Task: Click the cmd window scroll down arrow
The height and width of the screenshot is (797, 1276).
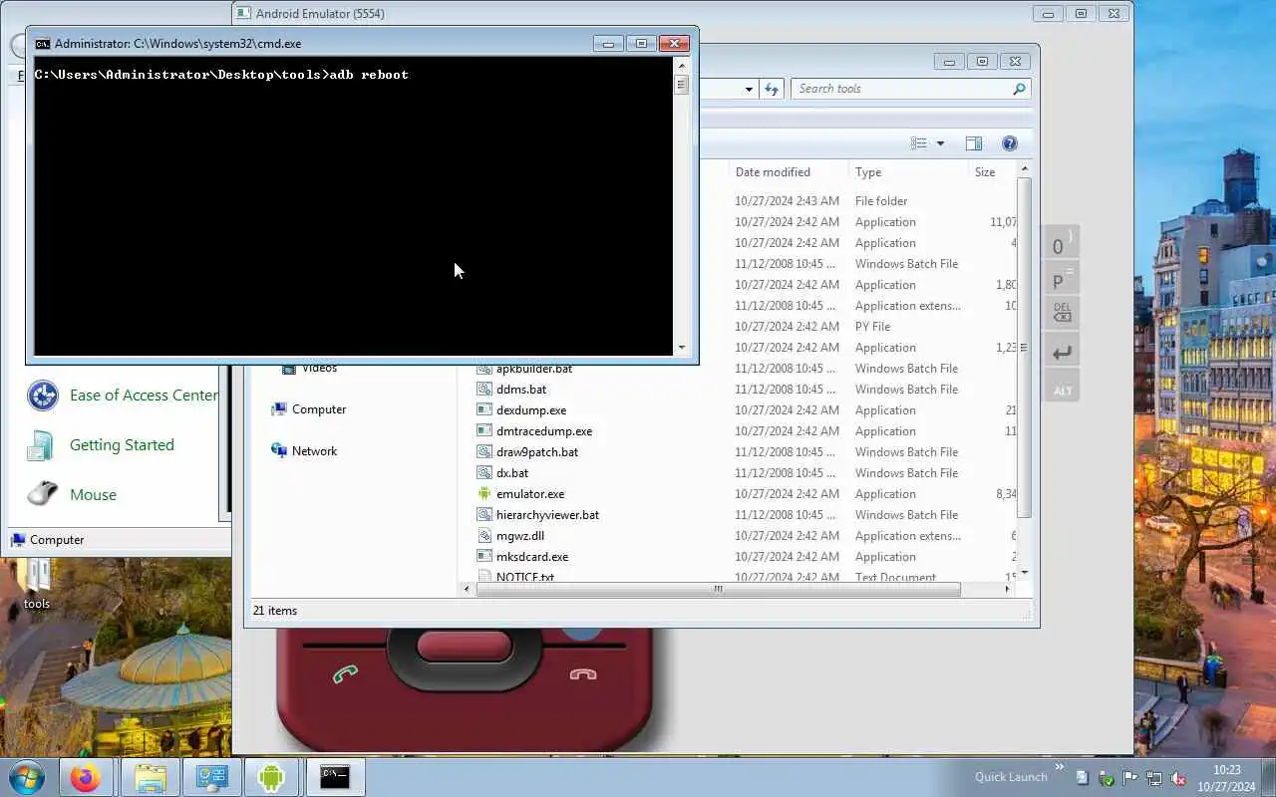Action: [682, 348]
